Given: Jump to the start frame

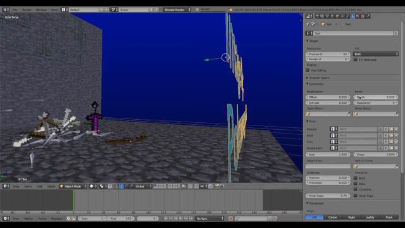Looking at the screenshot, I should tap(166, 218).
